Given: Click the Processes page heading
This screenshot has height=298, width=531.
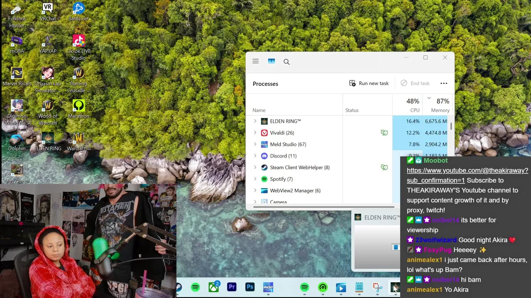Looking at the screenshot, I should coord(265,84).
